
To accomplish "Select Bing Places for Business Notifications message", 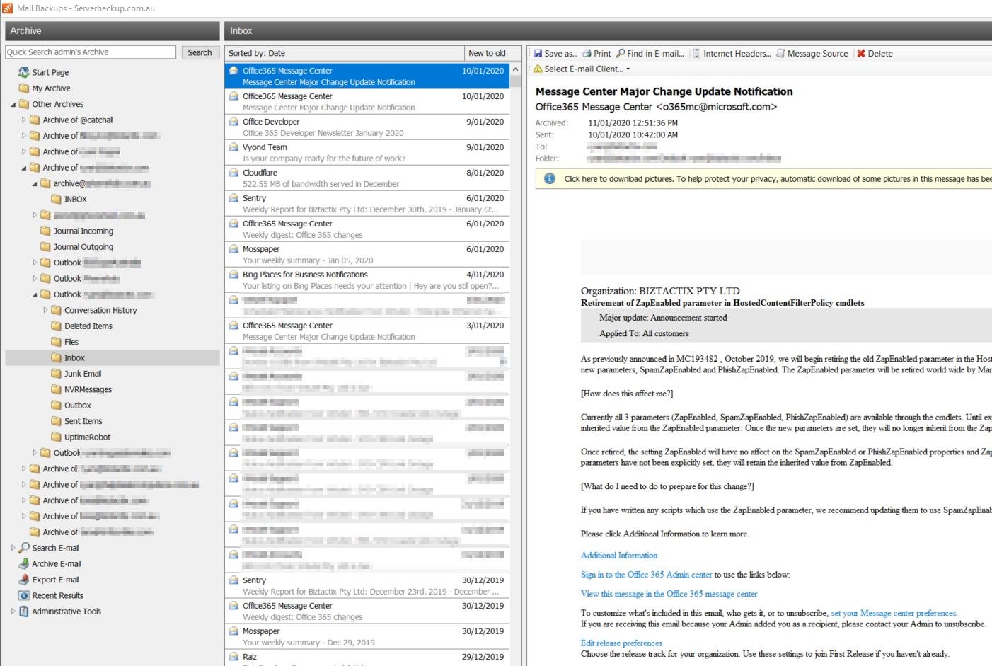I will 367,280.
